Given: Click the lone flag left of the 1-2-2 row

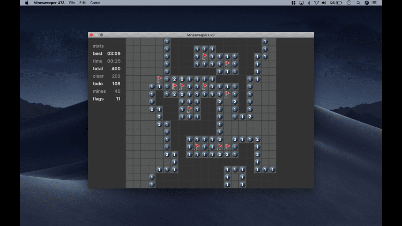Looking at the screenshot, I should pos(159,79).
